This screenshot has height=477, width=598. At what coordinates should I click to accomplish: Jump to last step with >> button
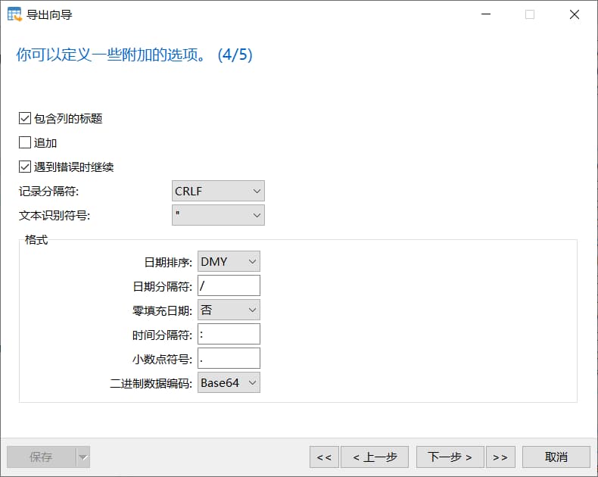coord(500,457)
